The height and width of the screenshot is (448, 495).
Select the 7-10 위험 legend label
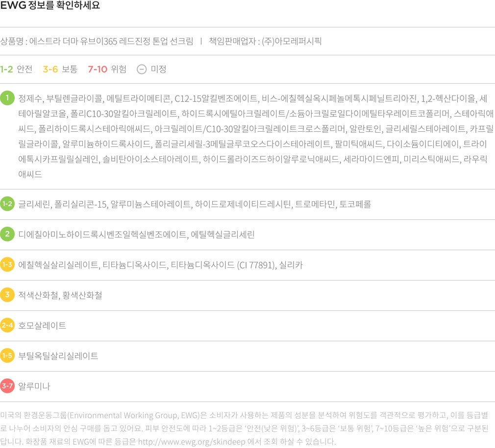click(107, 69)
